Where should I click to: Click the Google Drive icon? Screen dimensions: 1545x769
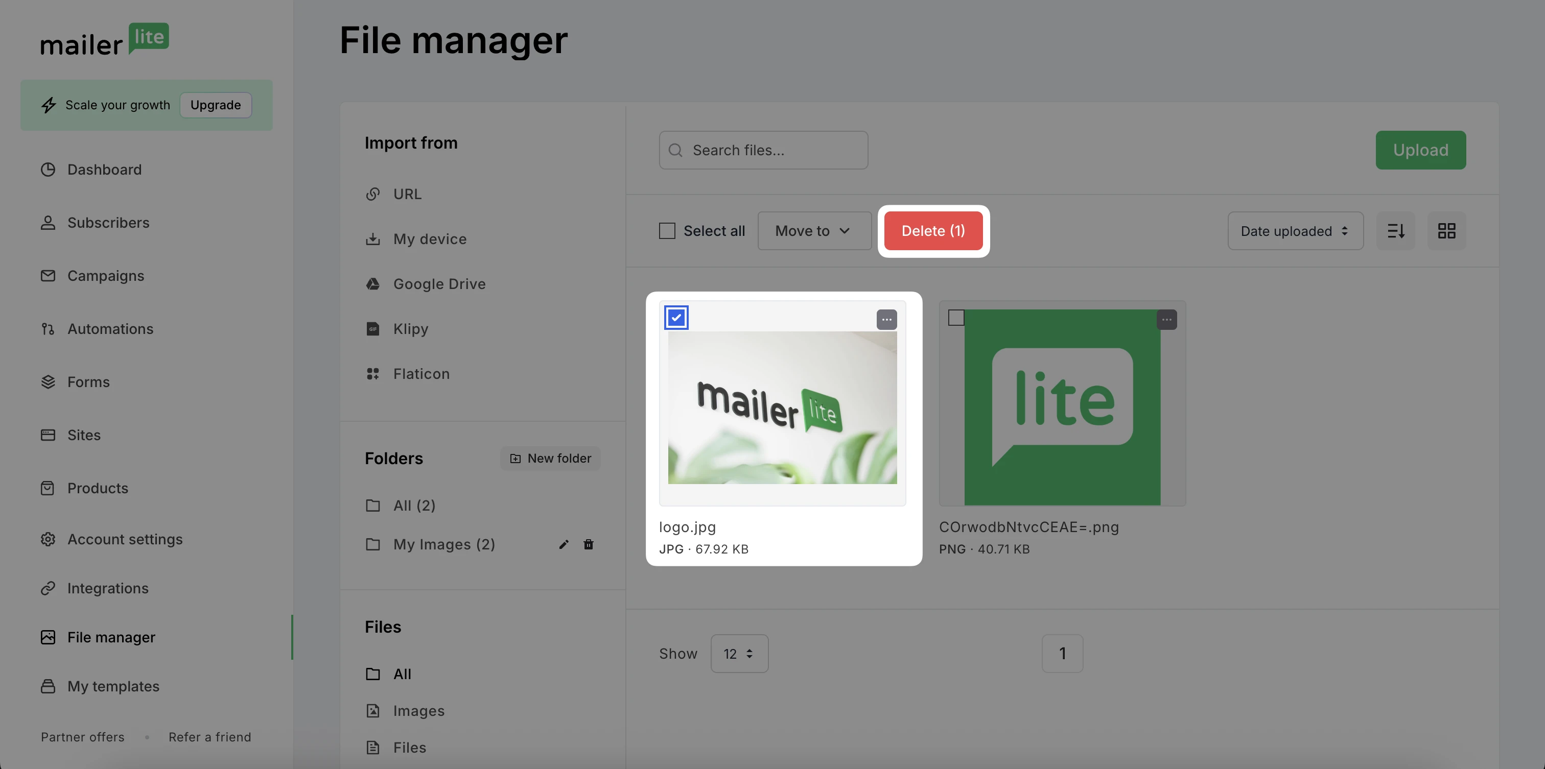pyautogui.click(x=373, y=284)
